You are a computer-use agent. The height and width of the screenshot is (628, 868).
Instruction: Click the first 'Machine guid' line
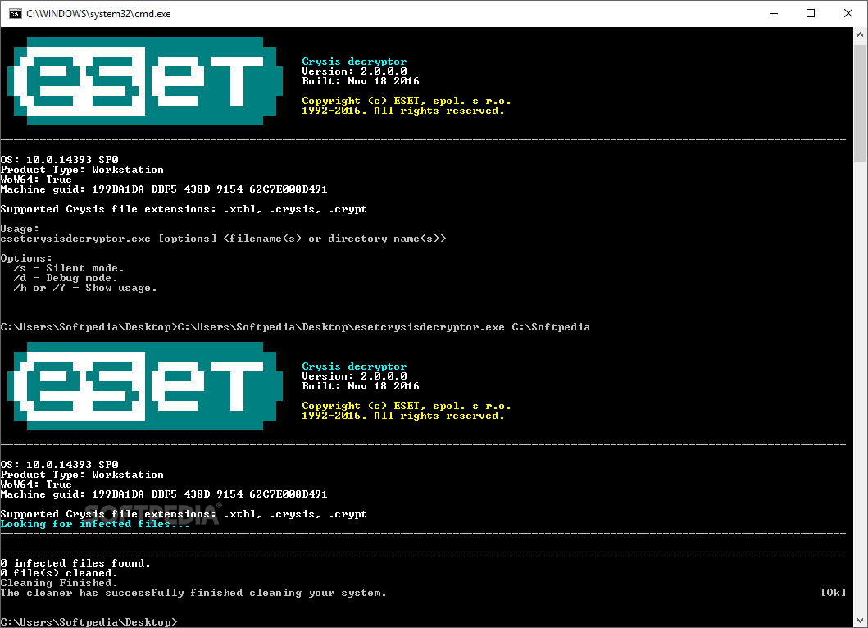coord(164,189)
